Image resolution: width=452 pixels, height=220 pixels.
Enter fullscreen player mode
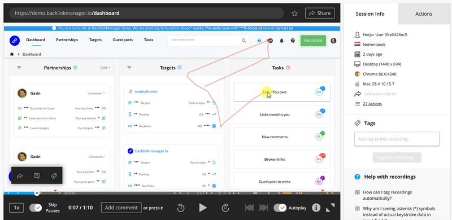(331, 208)
